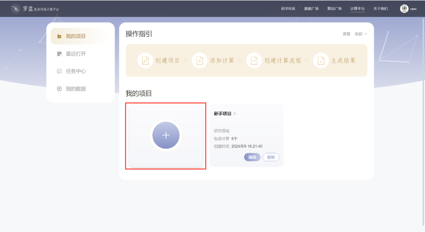425x232 pixels.
Task: Click the 我的项目 section heading
Action: [139, 94]
